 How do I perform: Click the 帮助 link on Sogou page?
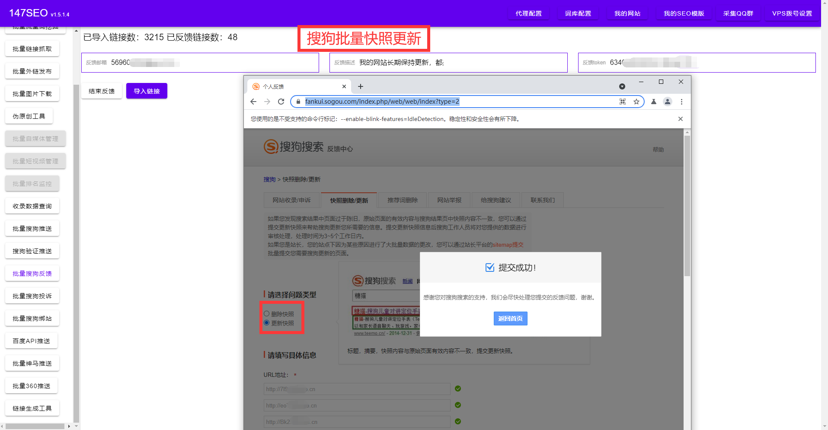(x=658, y=150)
